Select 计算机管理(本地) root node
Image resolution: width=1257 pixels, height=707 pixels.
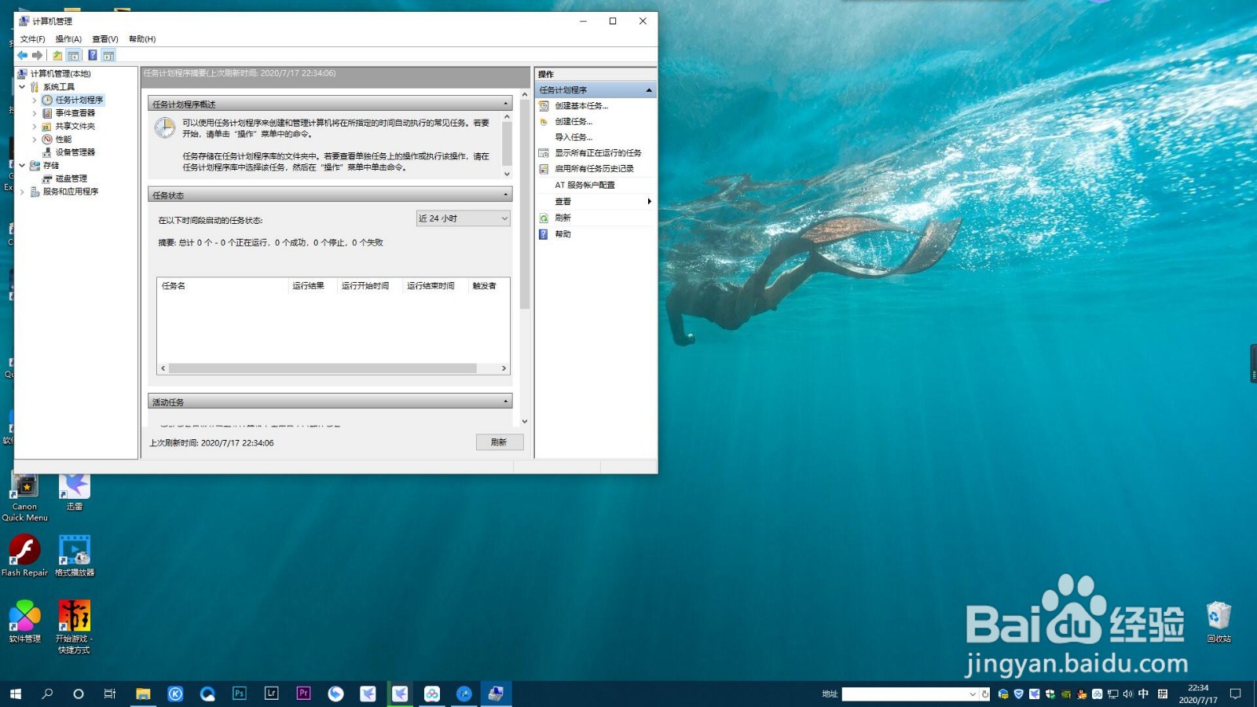tap(60, 74)
